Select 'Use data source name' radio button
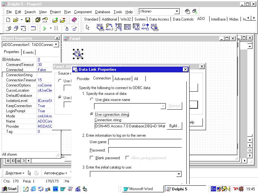 coord(92,99)
